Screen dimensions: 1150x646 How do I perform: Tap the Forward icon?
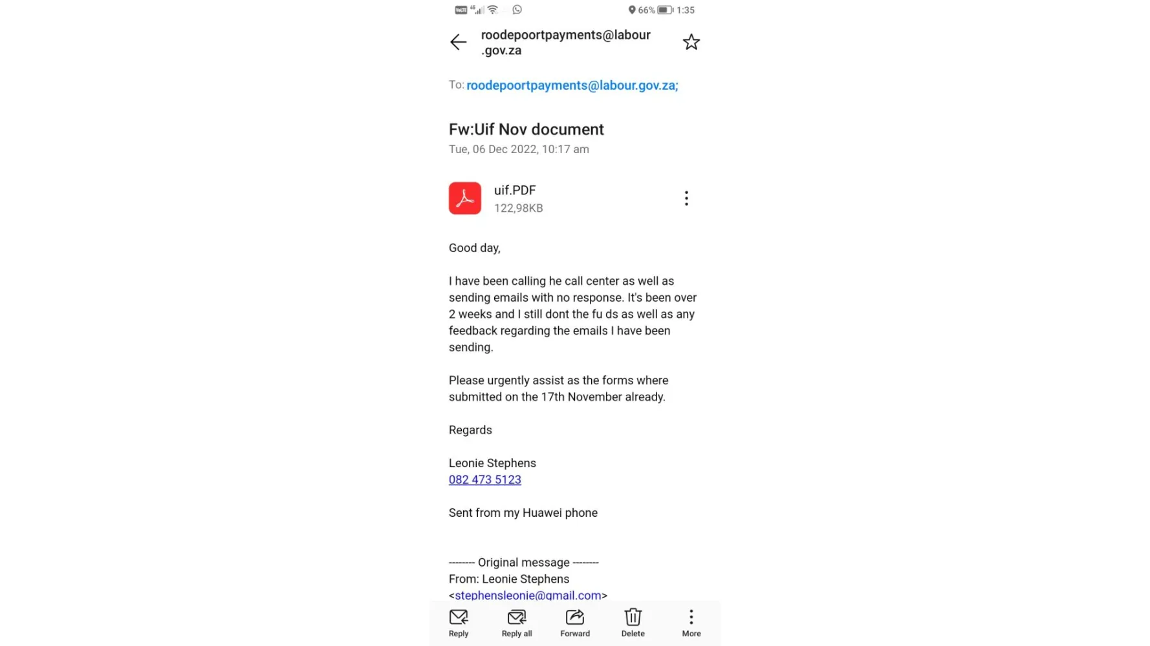[x=575, y=623]
